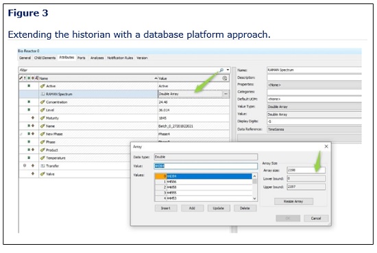Open the Version tab

tap(142, 58)
